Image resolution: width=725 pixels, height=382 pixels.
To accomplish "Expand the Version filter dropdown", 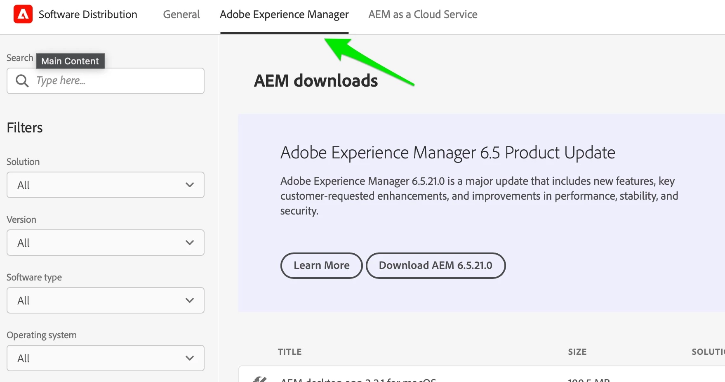I will click(x=106, y=243).
